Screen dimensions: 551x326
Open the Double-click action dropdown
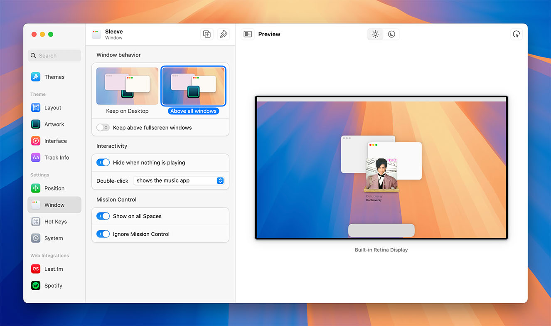[179, 180]
